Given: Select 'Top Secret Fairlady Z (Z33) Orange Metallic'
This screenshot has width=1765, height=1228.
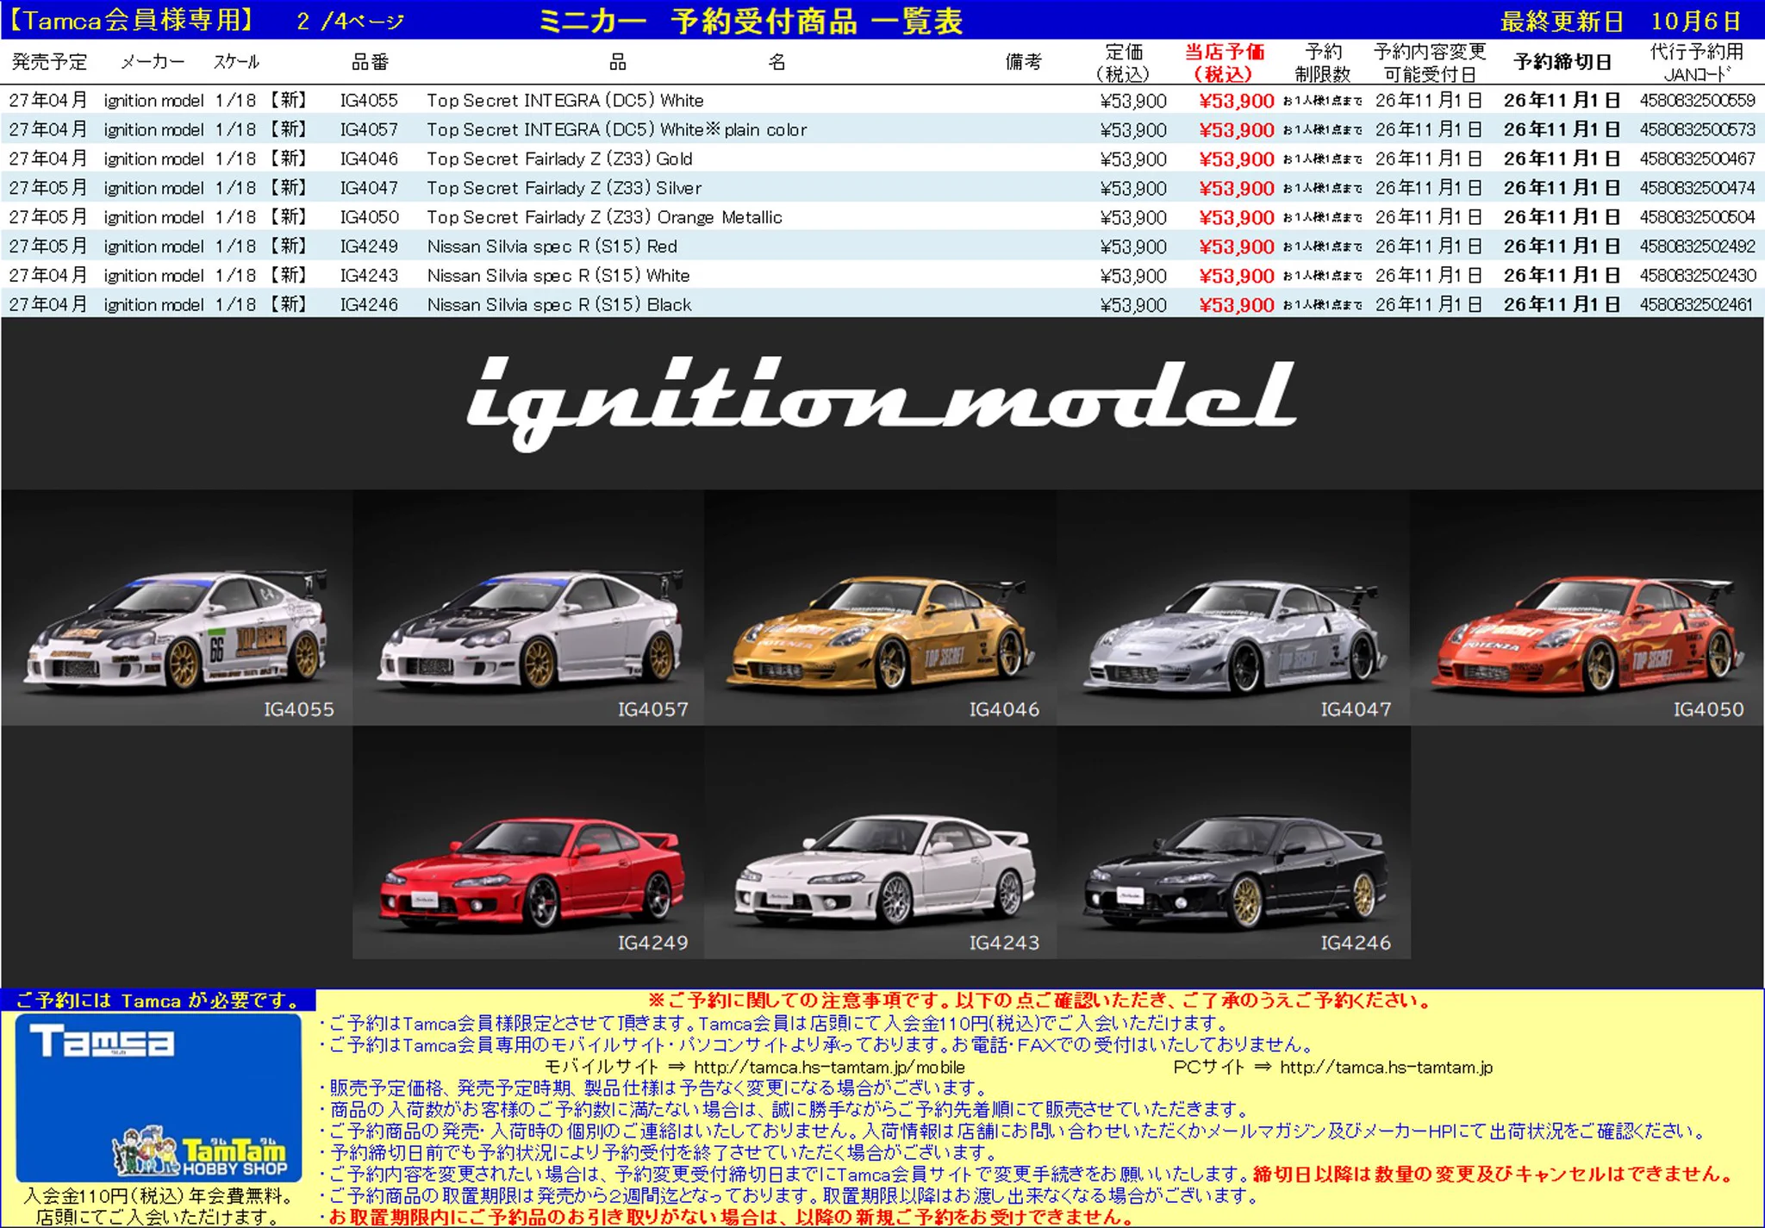Looking at the screenshot, I should [604, 218].
